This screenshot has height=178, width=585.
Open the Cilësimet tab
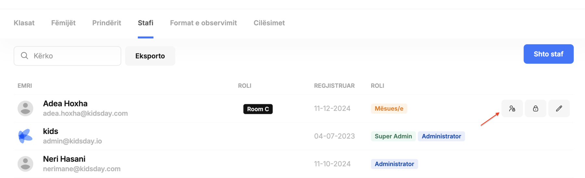coord(269,23)
